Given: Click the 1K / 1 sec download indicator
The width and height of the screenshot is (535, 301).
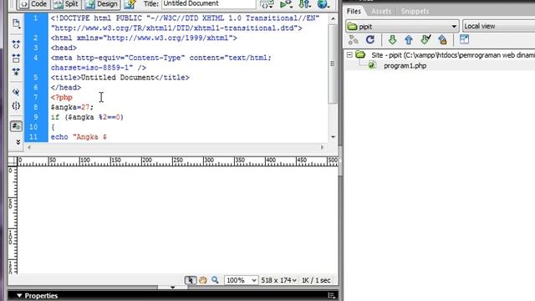Looking at the screenshot, I should (316, 280).
